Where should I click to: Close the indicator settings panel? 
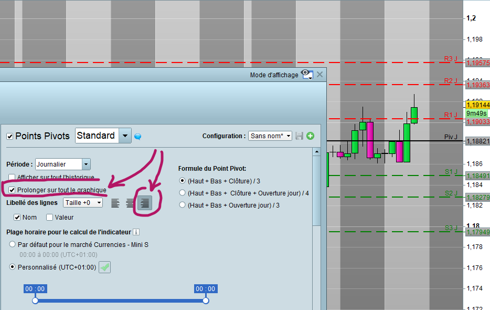click(319, 75)
